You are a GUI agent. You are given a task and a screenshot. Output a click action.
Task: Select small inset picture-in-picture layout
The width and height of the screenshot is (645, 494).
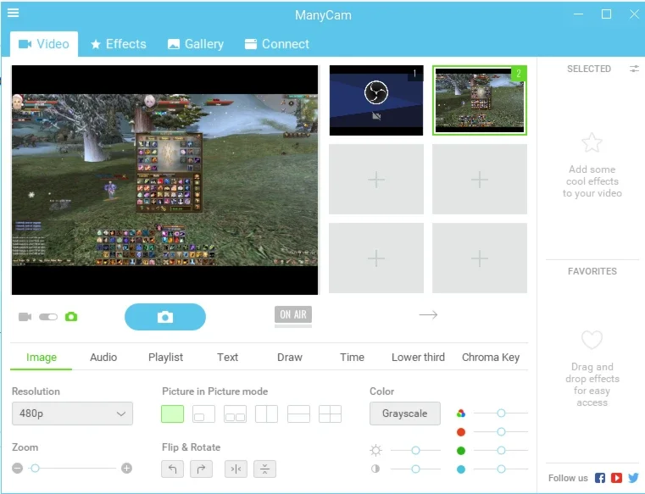203,414
